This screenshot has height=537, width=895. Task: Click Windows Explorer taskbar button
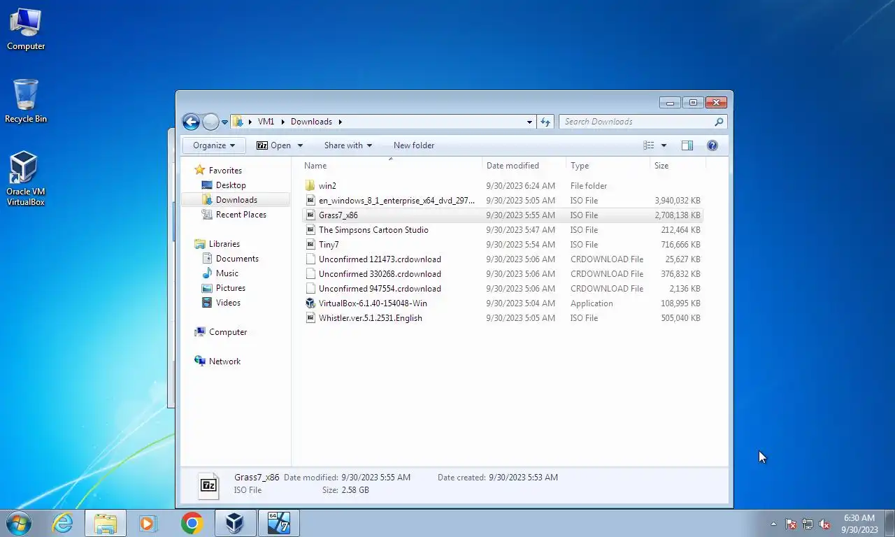tap(106, 523)
